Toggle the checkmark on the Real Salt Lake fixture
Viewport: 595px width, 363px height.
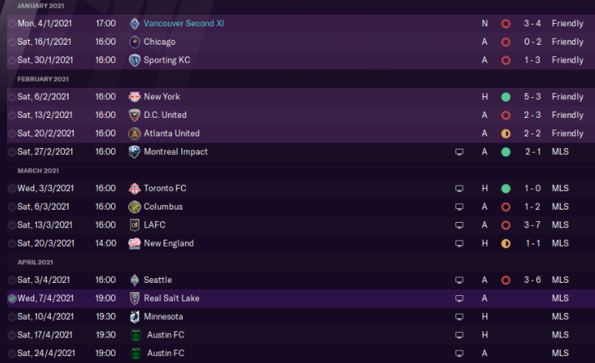pyautogui.click(x=12, y=298)
